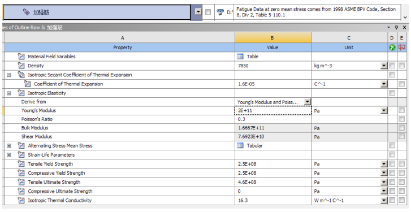Viewport: 411px width, 212px height.
Task: Open the 加强筋 material dropdown arrow
Action: [198, 12]
